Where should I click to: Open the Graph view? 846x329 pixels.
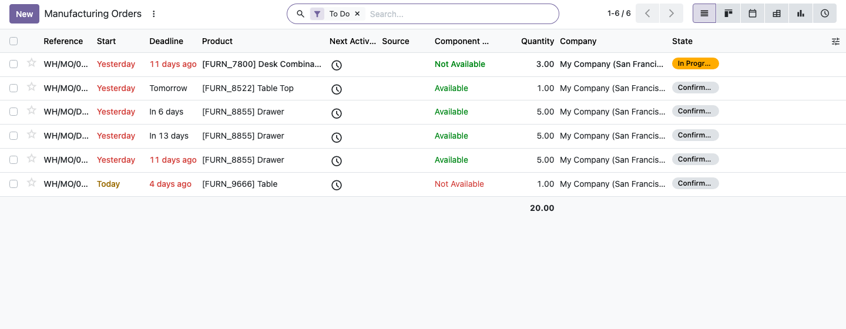coord(801,14)
